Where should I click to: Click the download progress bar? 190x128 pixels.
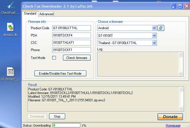pos(66,125)
